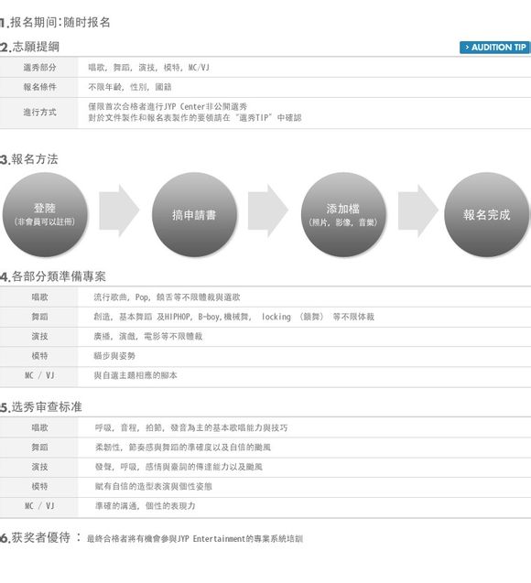Click the 廣播, 演戲, 電影 acting text
Screen dimensions: 531x583
(148, 337)
